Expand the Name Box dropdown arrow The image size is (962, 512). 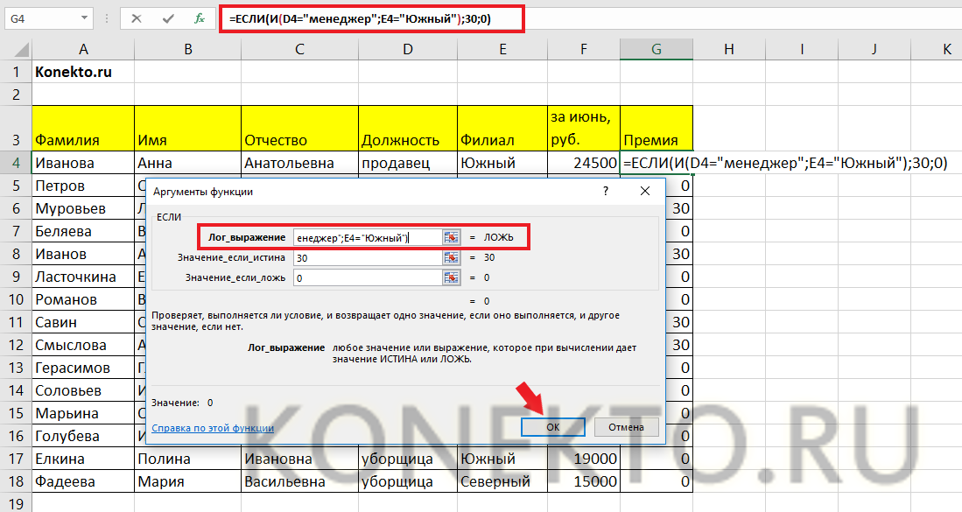tap(84, 18)
